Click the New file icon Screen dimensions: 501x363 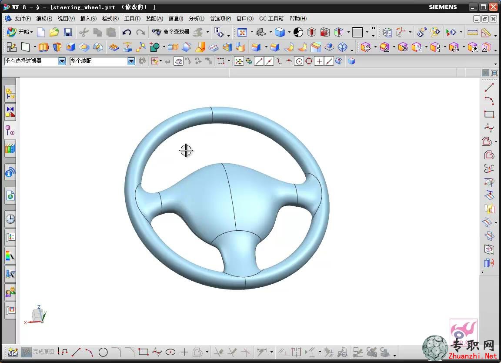point(41,32)
